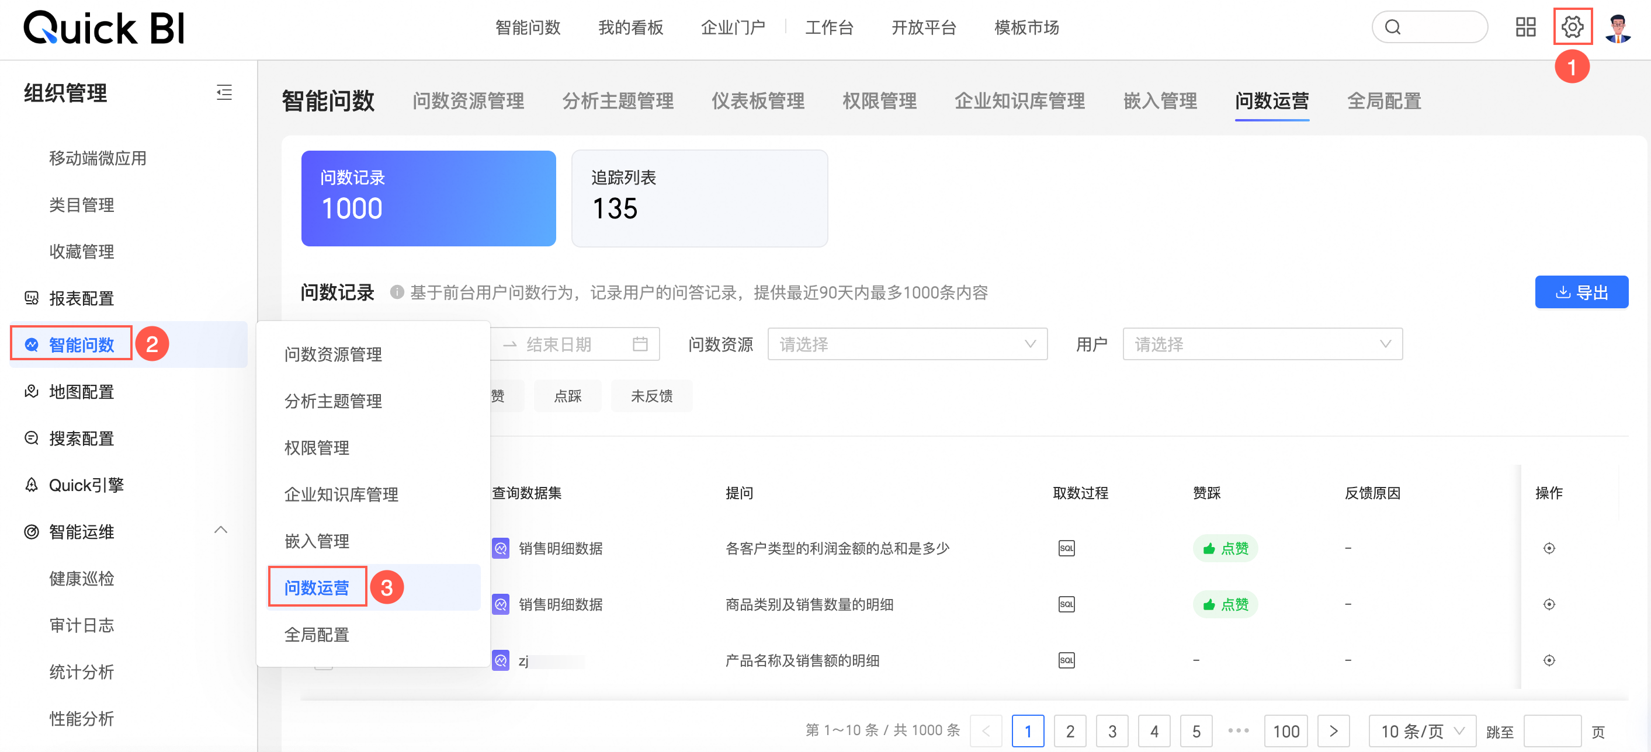Screen dimensions: 1651x752
Task: View SQL for 商品类别及销售数量的明细
Action: tap(1066, 604)
